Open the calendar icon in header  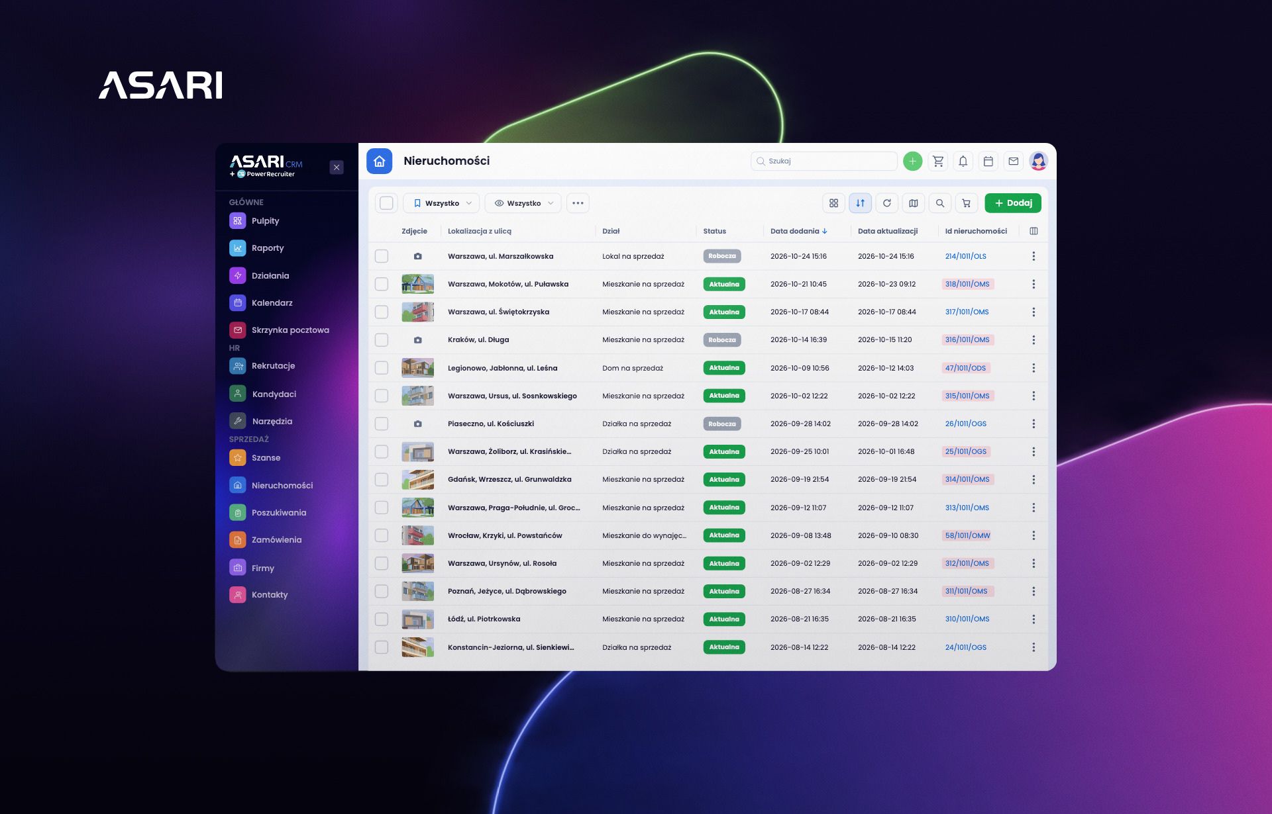point(988,161)
